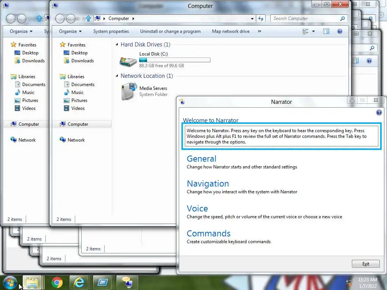Click Uninstall or change a program
This screenshot has height=290, width=387.
click(x=170, y=31)
